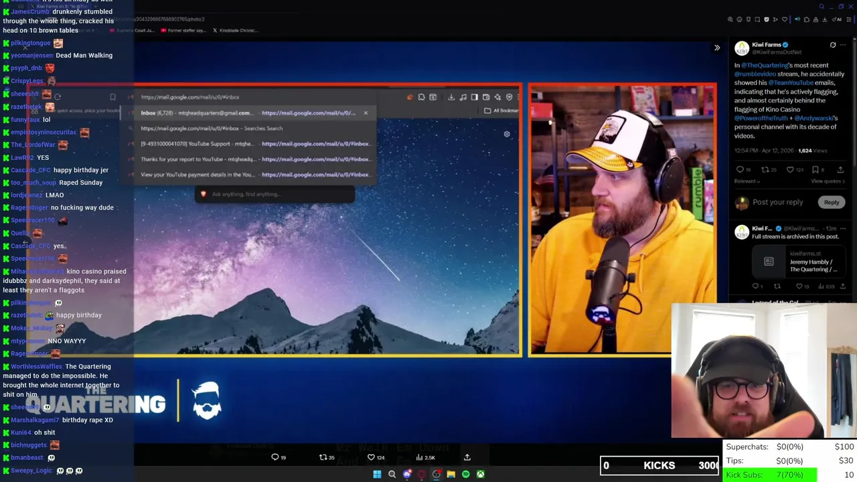
Task: Open Windows Start menu on taskbar
Action: tap(377, 474)
